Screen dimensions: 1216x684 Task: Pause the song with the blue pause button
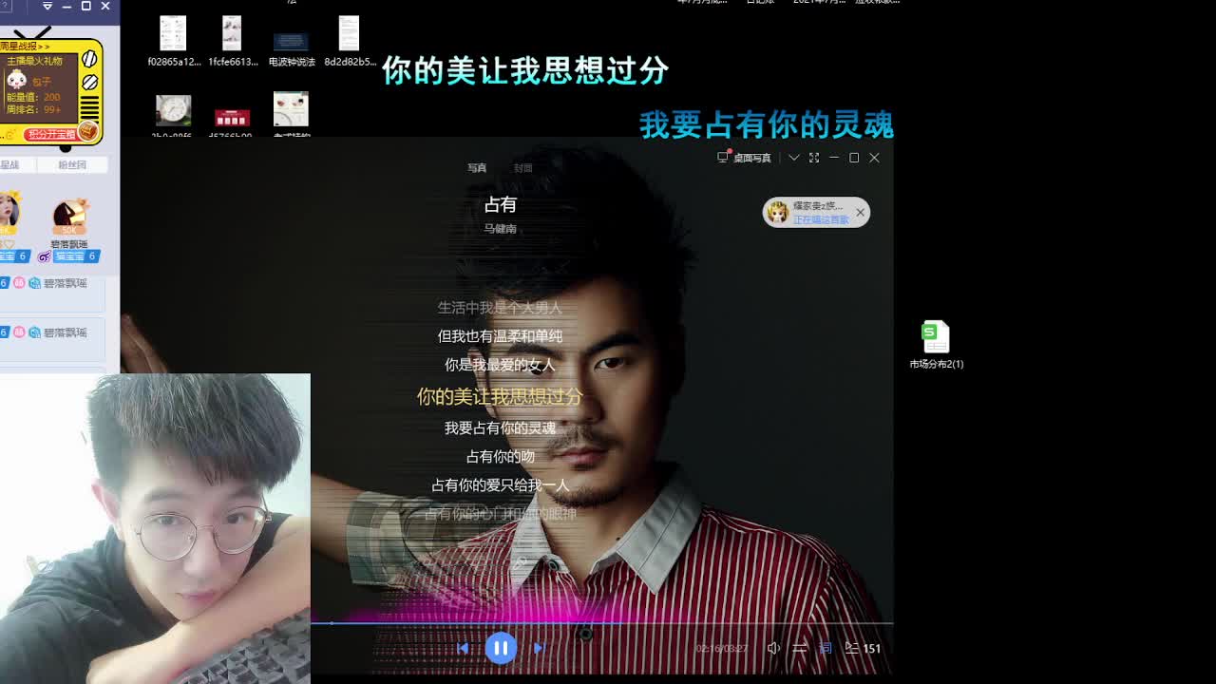501,648
